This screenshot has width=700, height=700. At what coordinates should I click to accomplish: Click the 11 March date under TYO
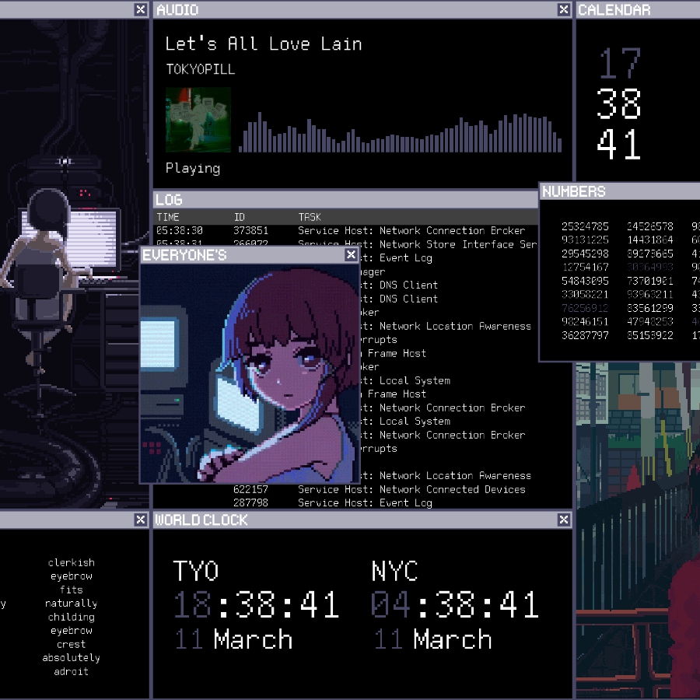pyautogui.click(x=234, y=639)
